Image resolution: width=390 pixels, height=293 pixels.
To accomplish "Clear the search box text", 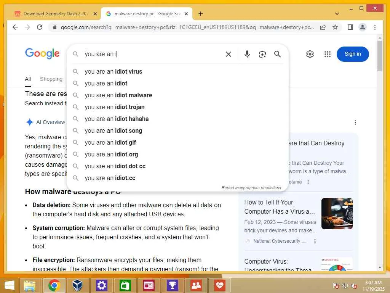I will pos(229,54).
